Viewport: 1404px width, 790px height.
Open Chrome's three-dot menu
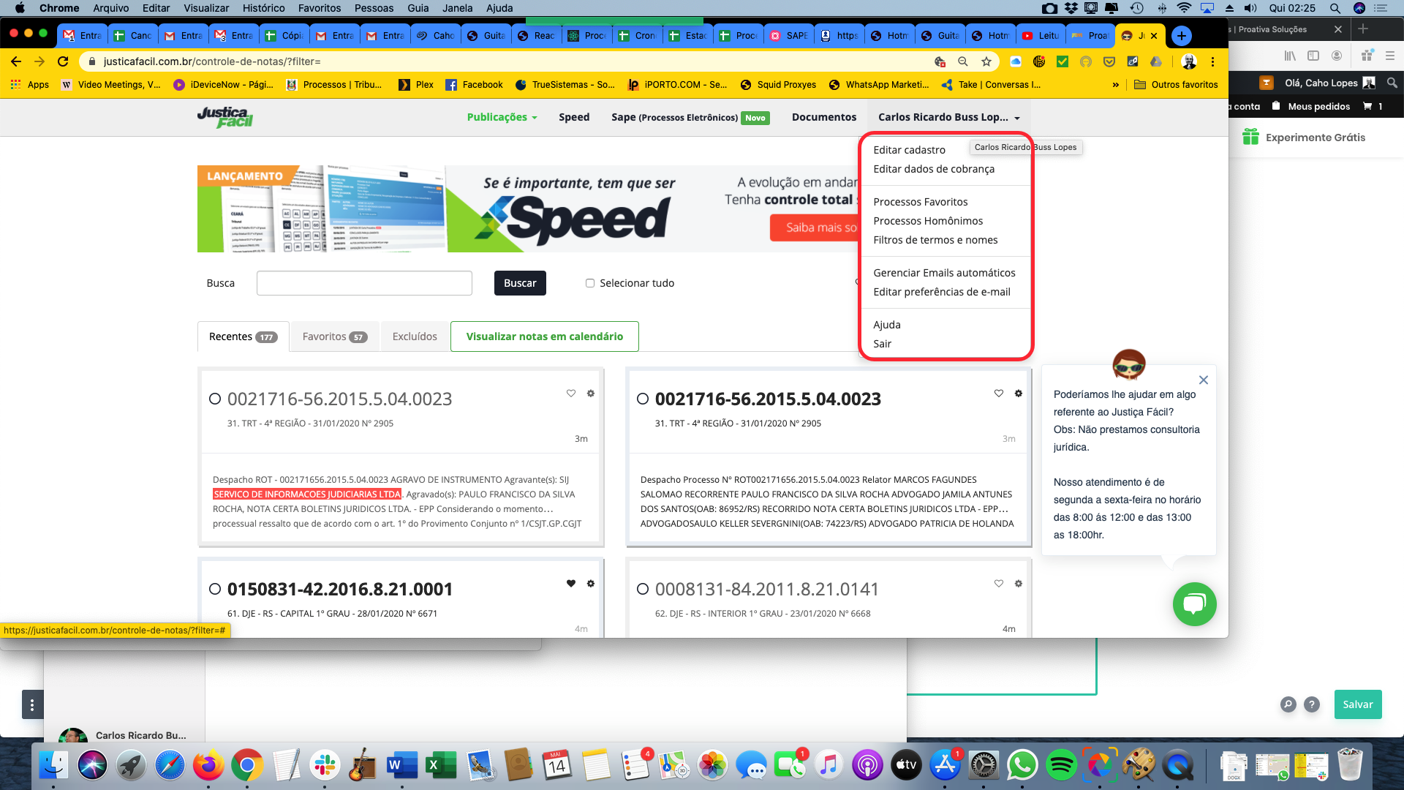point(1212,61)
